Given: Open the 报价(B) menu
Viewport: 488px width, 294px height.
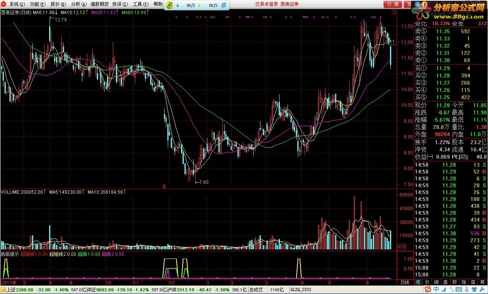Looking at the screenshot, I should coord(58,4).
